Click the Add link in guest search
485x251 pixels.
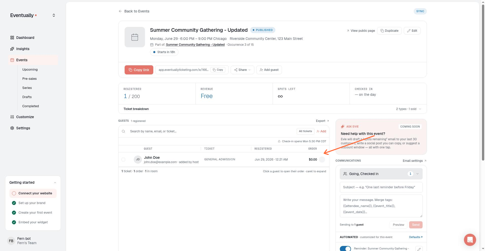tap(321, 131)
